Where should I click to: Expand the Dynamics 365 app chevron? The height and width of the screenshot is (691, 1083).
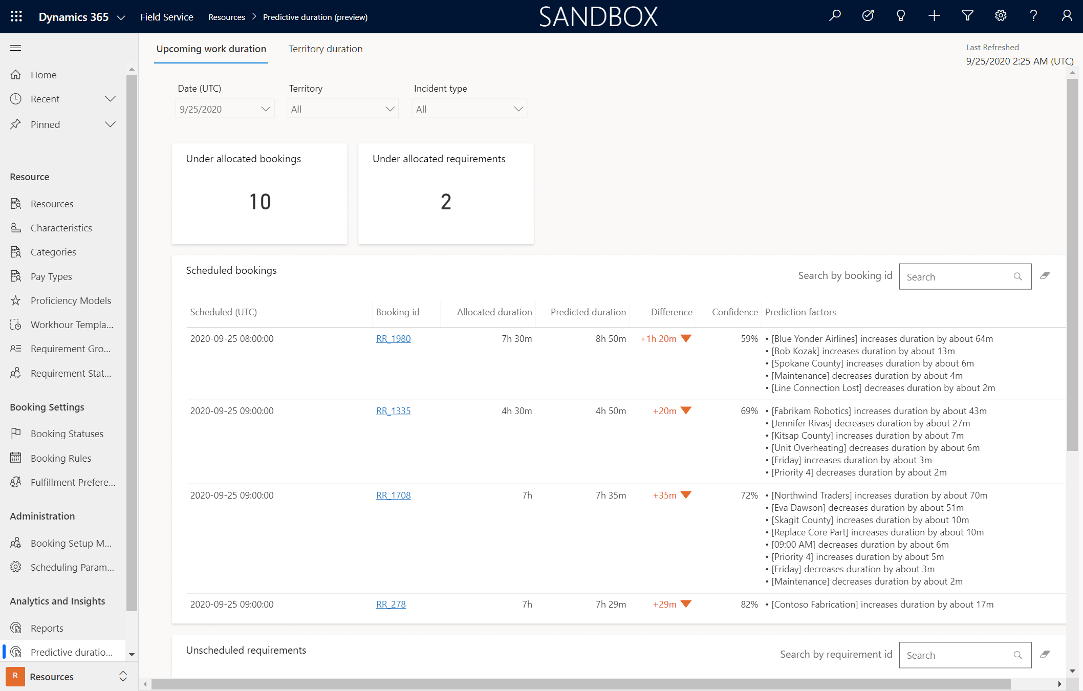(121, 17)
